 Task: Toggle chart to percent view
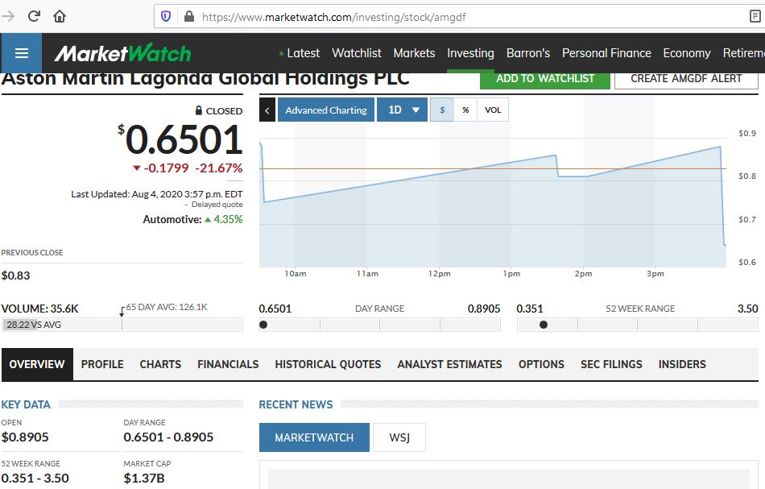click(465, 110)
